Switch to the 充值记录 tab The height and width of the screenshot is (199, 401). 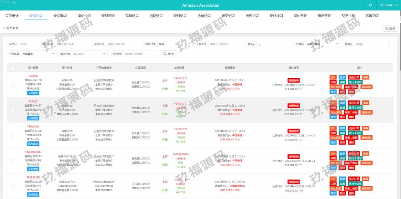132,16
